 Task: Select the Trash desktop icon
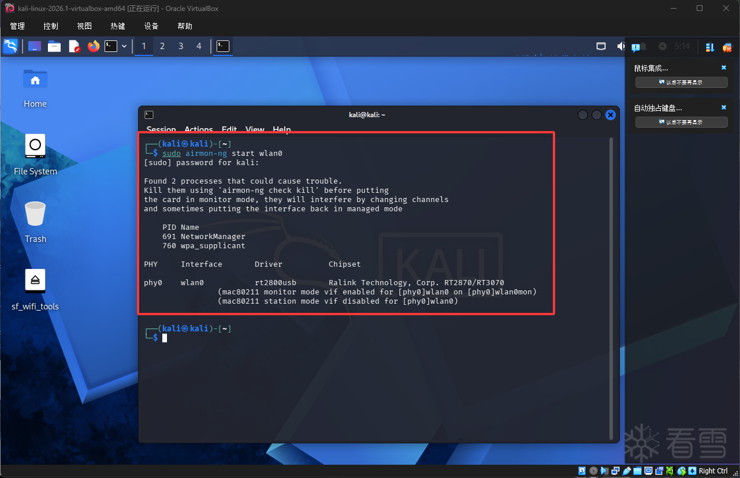point(35,223)
